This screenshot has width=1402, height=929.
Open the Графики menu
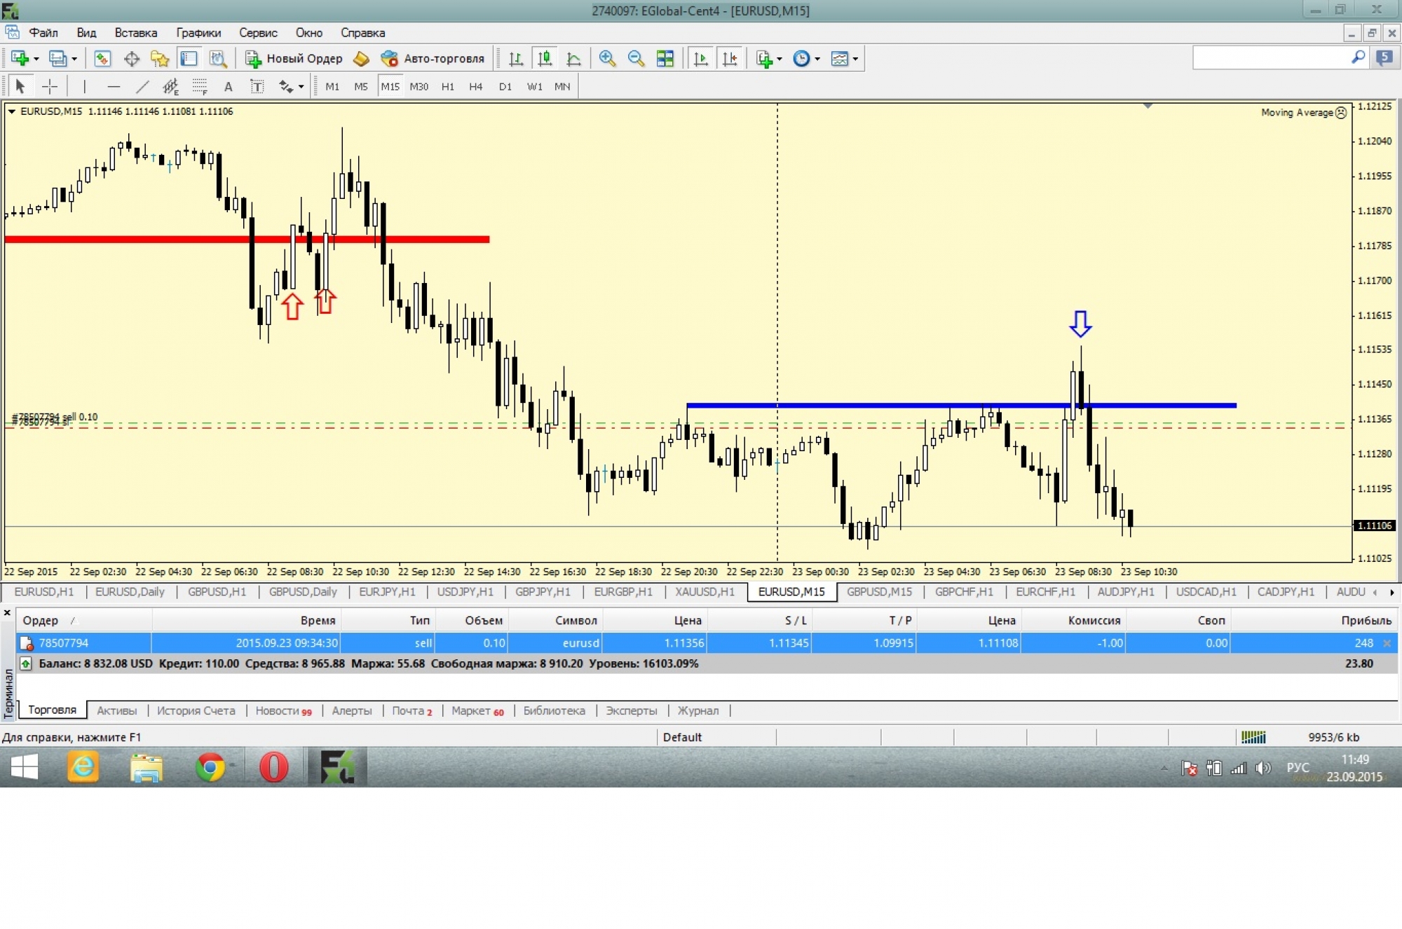pos(198,33)
